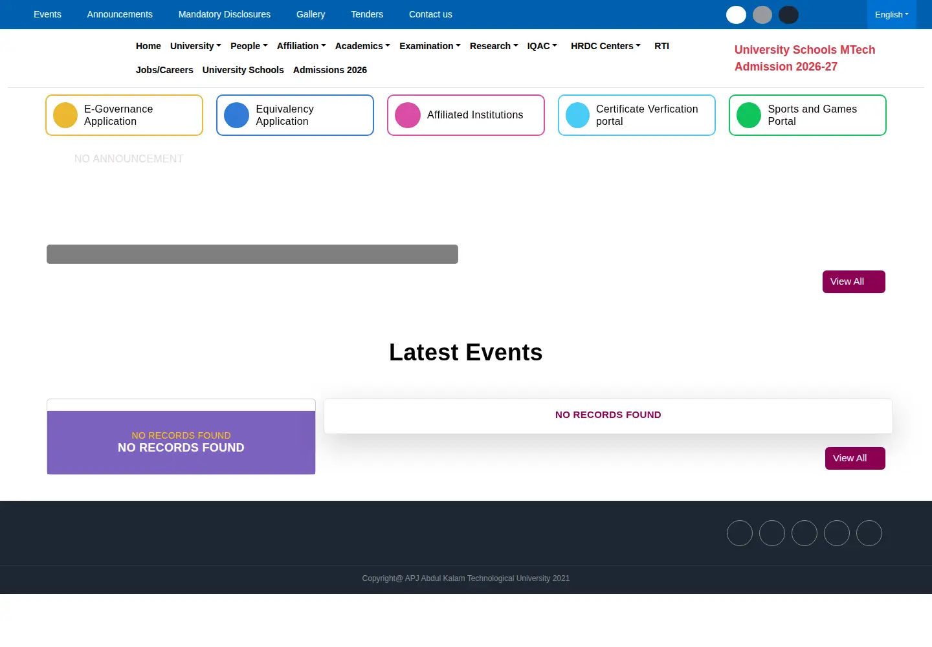Click View All under Latest Events
The width and height of the screenshot is (932, 647).
[x=855, y=458]
